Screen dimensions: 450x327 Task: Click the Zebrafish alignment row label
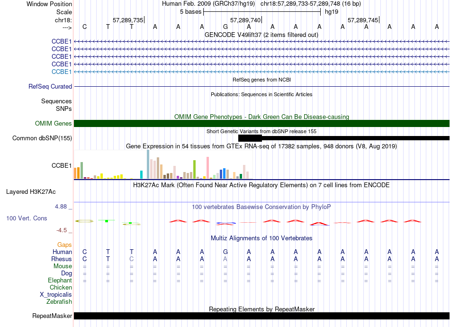pos(59,302)
